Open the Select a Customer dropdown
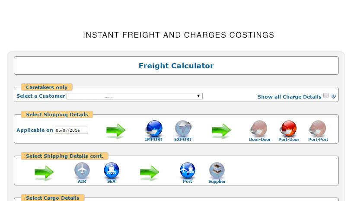This screenshot has width=354, height=201. point(134,96)
